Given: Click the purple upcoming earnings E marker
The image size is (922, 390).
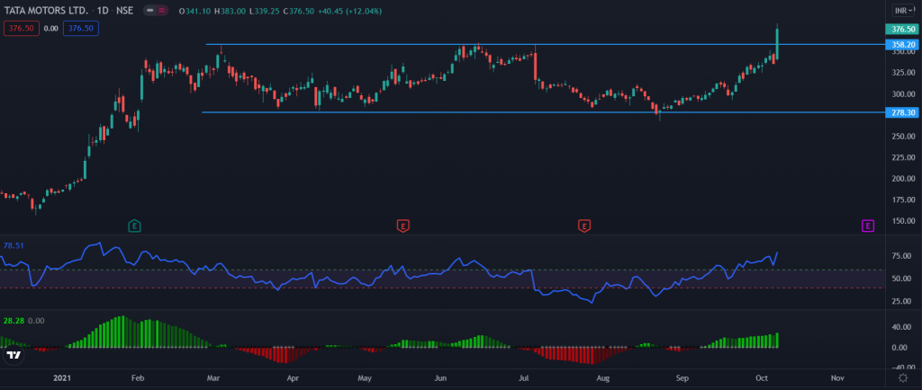Looking at the screenshot, I should coord(867,226).
